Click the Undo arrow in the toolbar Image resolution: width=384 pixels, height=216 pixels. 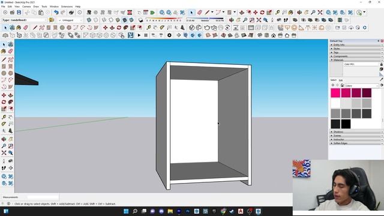pos(56,12)
